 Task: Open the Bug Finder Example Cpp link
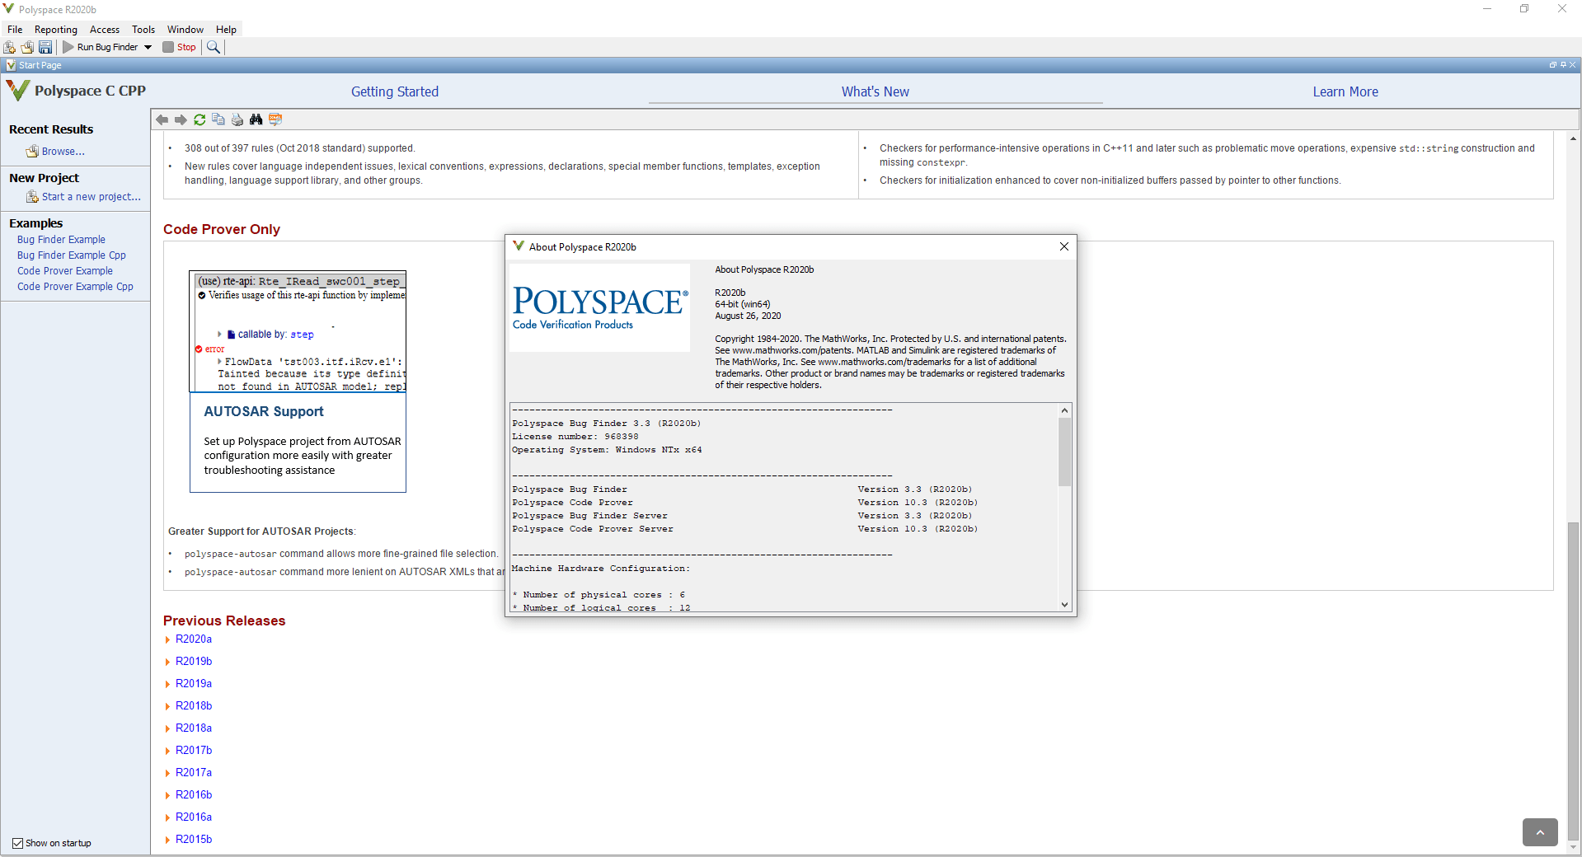72,255
